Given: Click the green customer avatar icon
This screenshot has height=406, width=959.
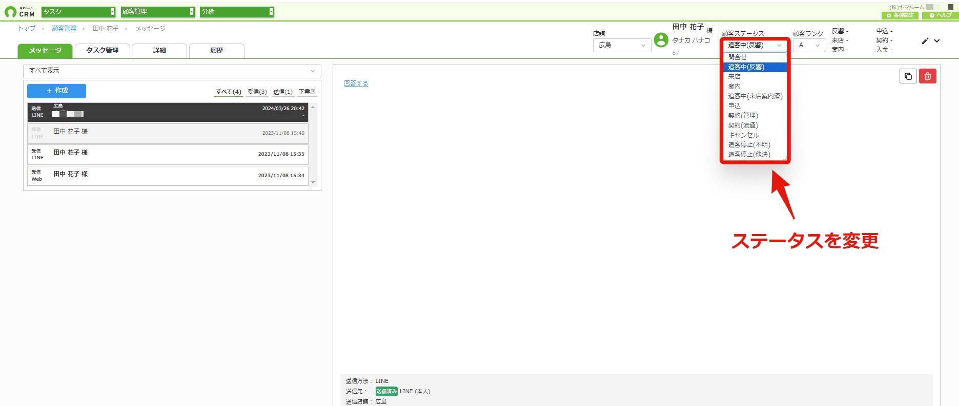Looking at the screenshot, I should click(x=661, y=40).
